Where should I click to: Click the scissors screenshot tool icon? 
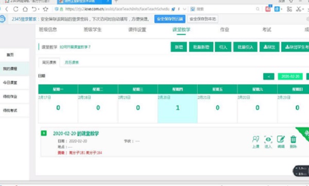coord(299,9)
